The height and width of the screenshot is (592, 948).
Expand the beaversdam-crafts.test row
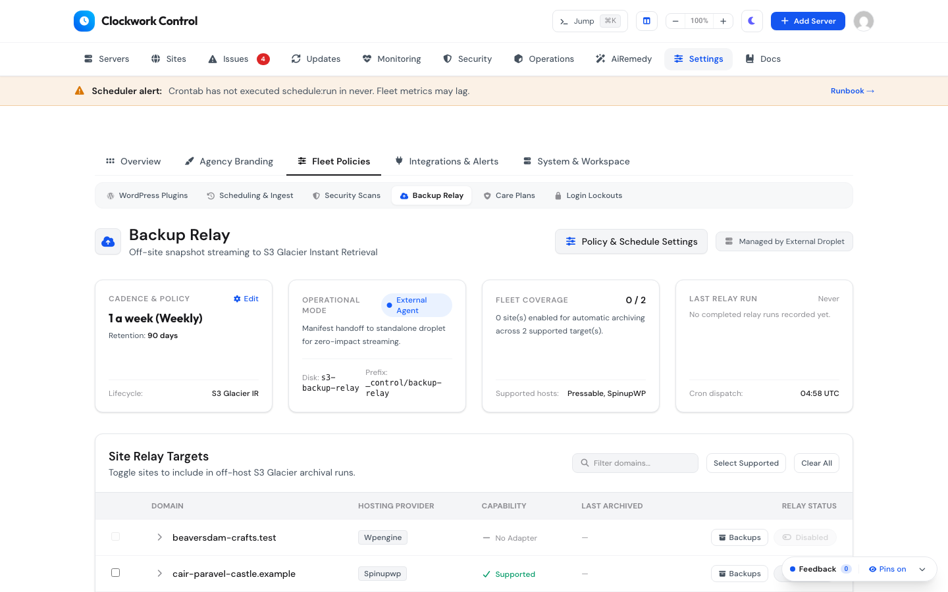point(159,537)
